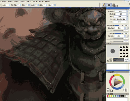Open the brush variant dab selector
This screenshot has height=101, width=130.
click(109, 5)
